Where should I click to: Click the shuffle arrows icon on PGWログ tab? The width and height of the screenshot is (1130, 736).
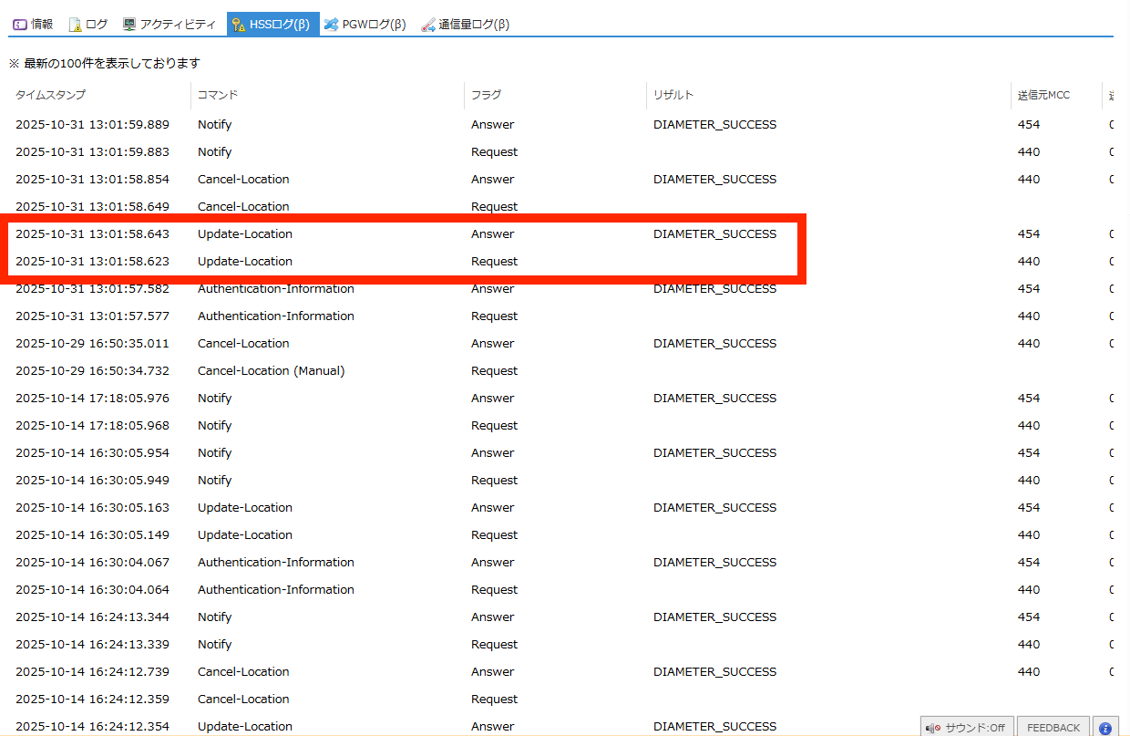331,25
